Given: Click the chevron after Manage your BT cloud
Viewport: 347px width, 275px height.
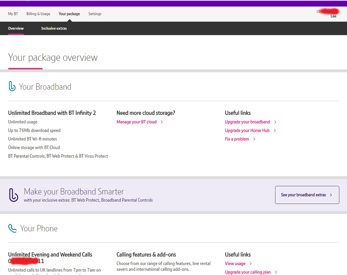Looking at the screenshot, I should click(162, 122).
